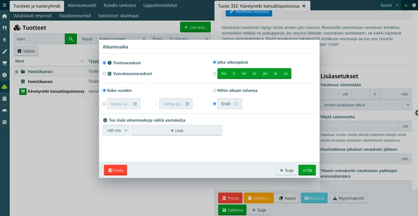Open the dashboard gauge sidebar icon

[4, 75]
